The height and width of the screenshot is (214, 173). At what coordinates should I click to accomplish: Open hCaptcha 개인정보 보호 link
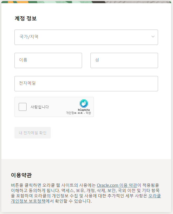(74, 113)
